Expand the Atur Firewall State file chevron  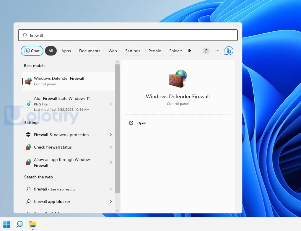pos(111,104)
